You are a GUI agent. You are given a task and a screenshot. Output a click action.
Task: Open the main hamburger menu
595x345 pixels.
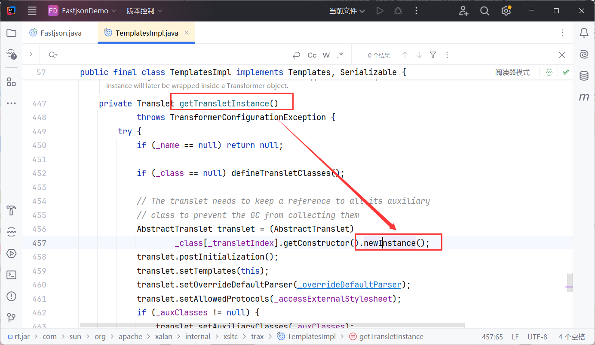32,11
